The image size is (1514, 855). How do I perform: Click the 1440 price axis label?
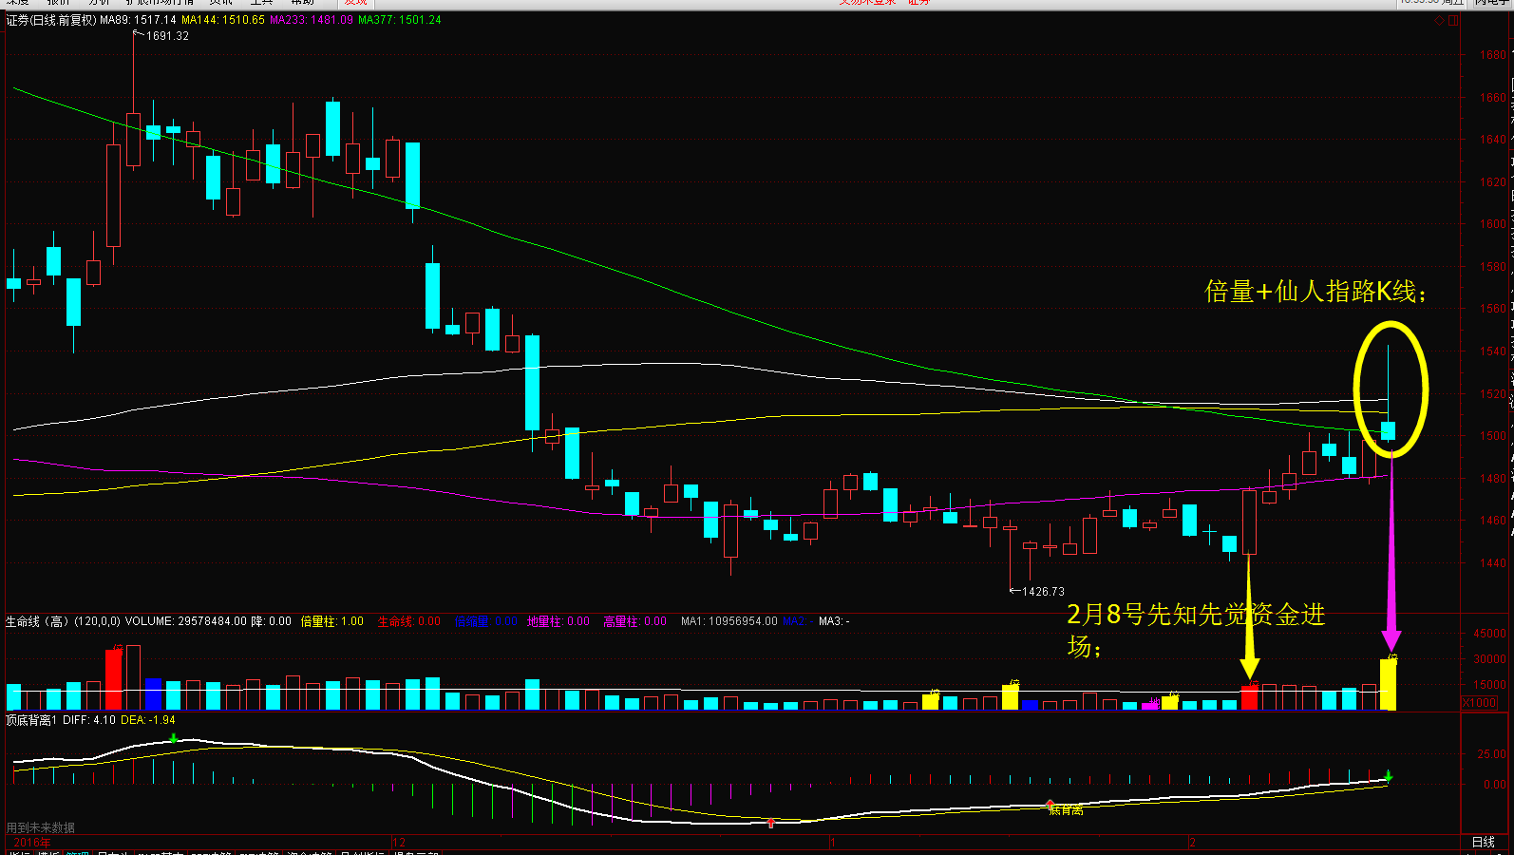[1493, 563]
